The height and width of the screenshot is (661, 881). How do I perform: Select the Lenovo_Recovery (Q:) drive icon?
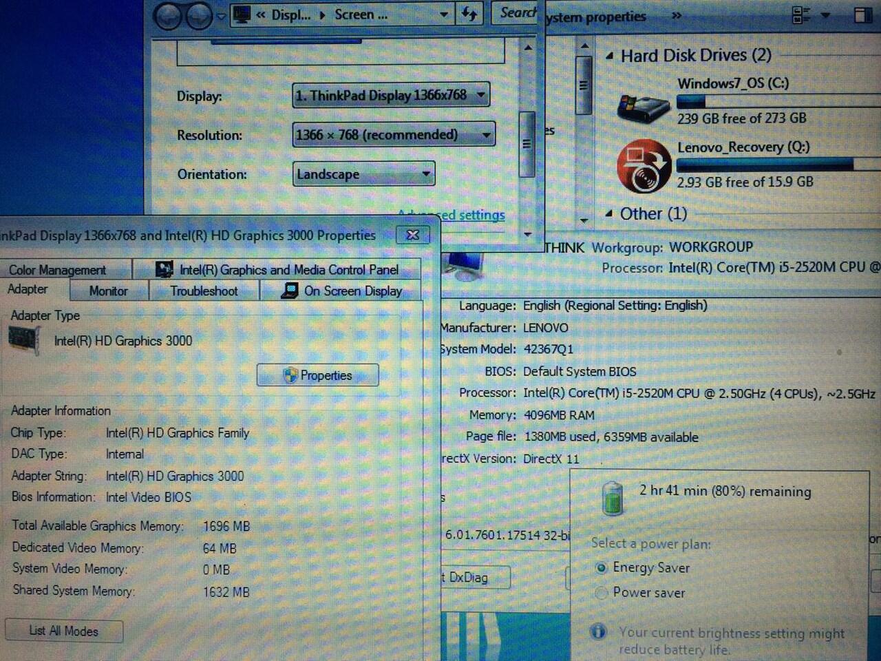pyautogui.click(x=644, y=166)
